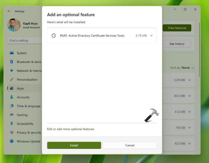Open the Sort by Name dropdown

pos(182,68)
